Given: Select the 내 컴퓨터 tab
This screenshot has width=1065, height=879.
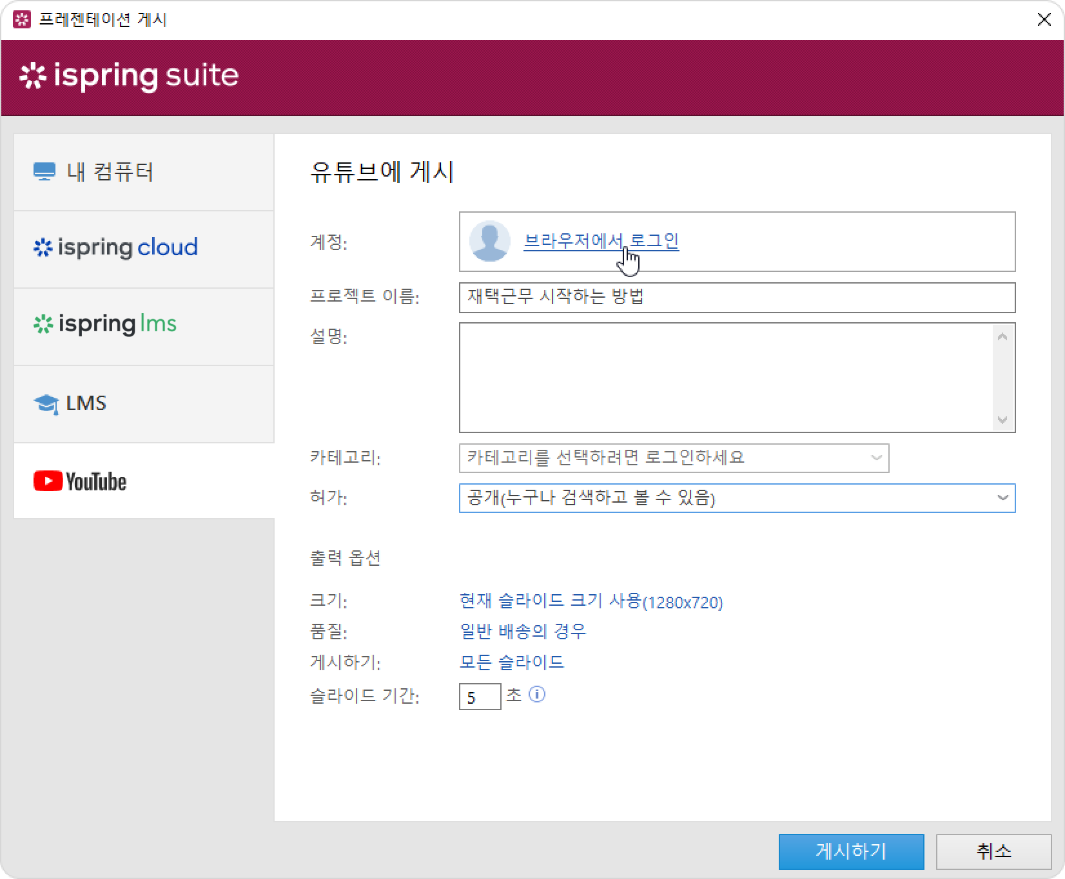Looking at the screenshot, I should pos(144,172).
